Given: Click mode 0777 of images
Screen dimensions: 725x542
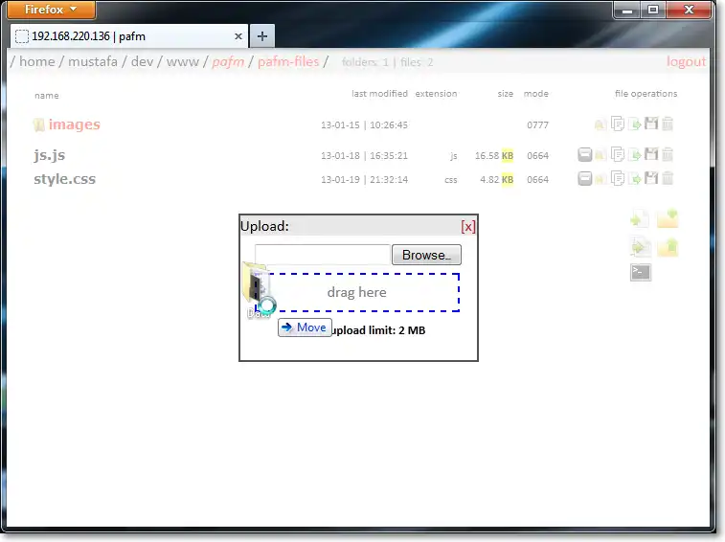Looking at the screenshot, I should (x=537, y=124).
